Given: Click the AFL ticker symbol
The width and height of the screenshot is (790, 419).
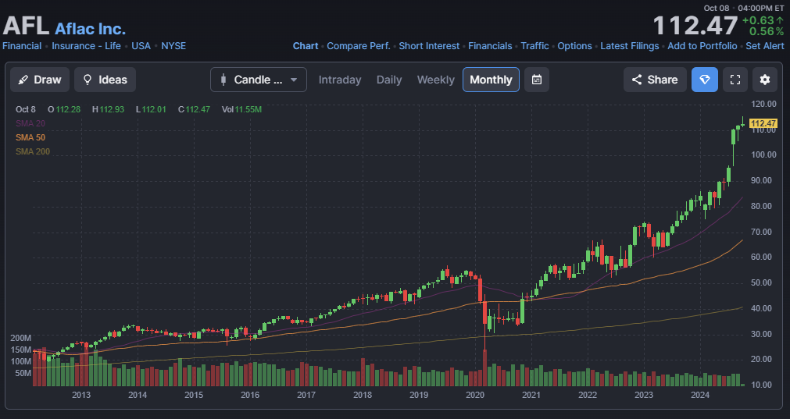Looking at the screenshot, I should 26,26.
